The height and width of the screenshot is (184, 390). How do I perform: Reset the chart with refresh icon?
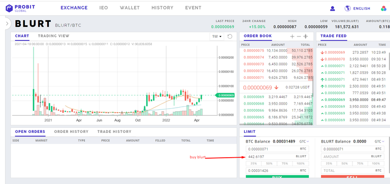230,36
